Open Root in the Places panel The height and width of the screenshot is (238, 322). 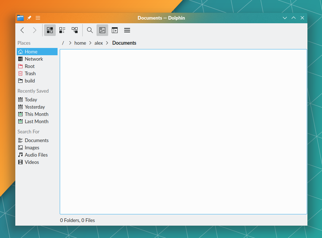[37, 66]
